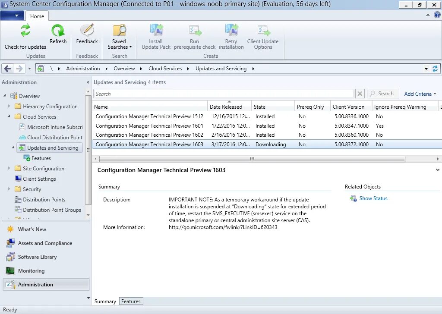Sort by Client Version column header
Image resolution: width=442 pixels, height=314 pixels.
click(351, 107)
